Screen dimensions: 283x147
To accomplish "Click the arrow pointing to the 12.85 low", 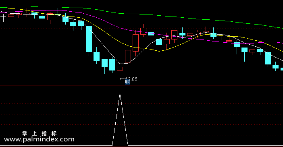I will coord(122,79).
